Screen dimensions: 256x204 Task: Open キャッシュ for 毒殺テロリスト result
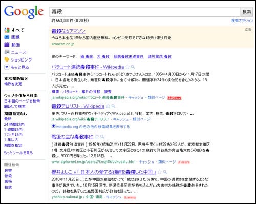tap(121, 119)
